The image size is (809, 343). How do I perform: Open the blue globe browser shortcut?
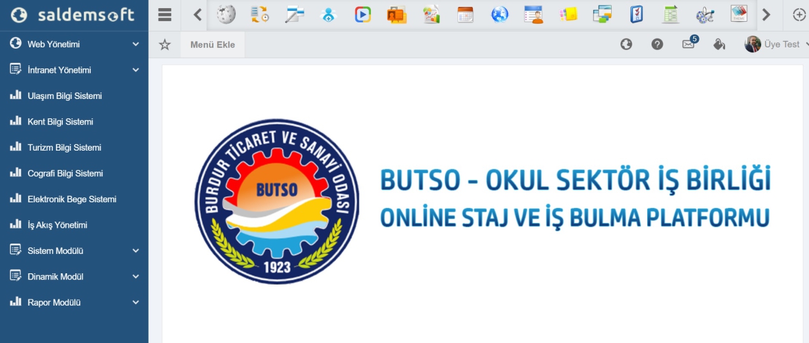pos(500,14)
